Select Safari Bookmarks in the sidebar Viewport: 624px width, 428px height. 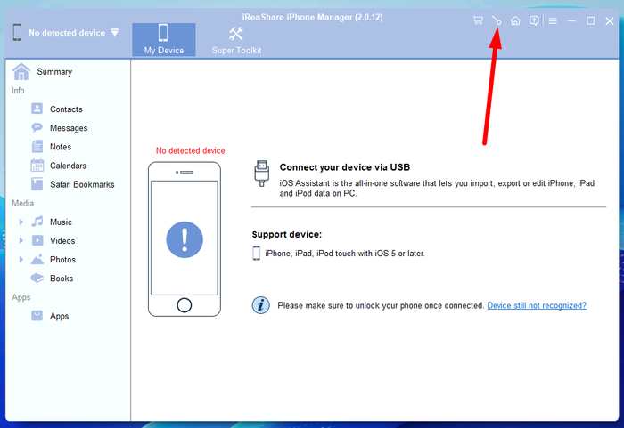coord(81,184)
